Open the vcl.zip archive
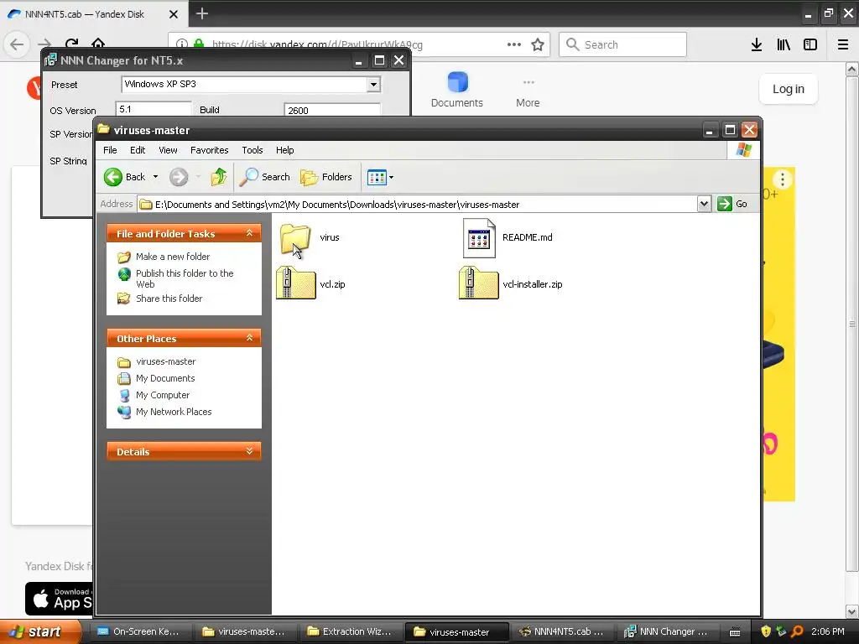Image resolution: width=859 pixels, height=644 pixels. tap(296, 283)
